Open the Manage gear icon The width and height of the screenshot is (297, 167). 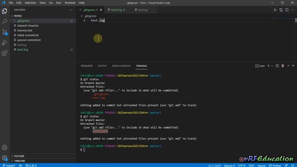pos(5,158)
